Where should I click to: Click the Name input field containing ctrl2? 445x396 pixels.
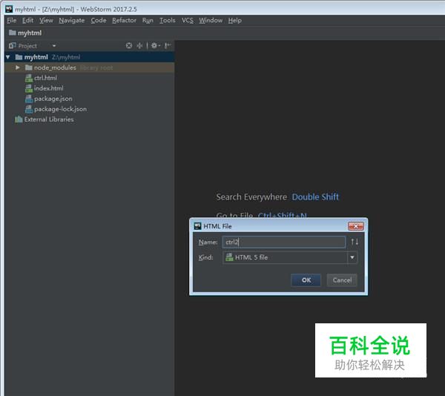point(283,242)
